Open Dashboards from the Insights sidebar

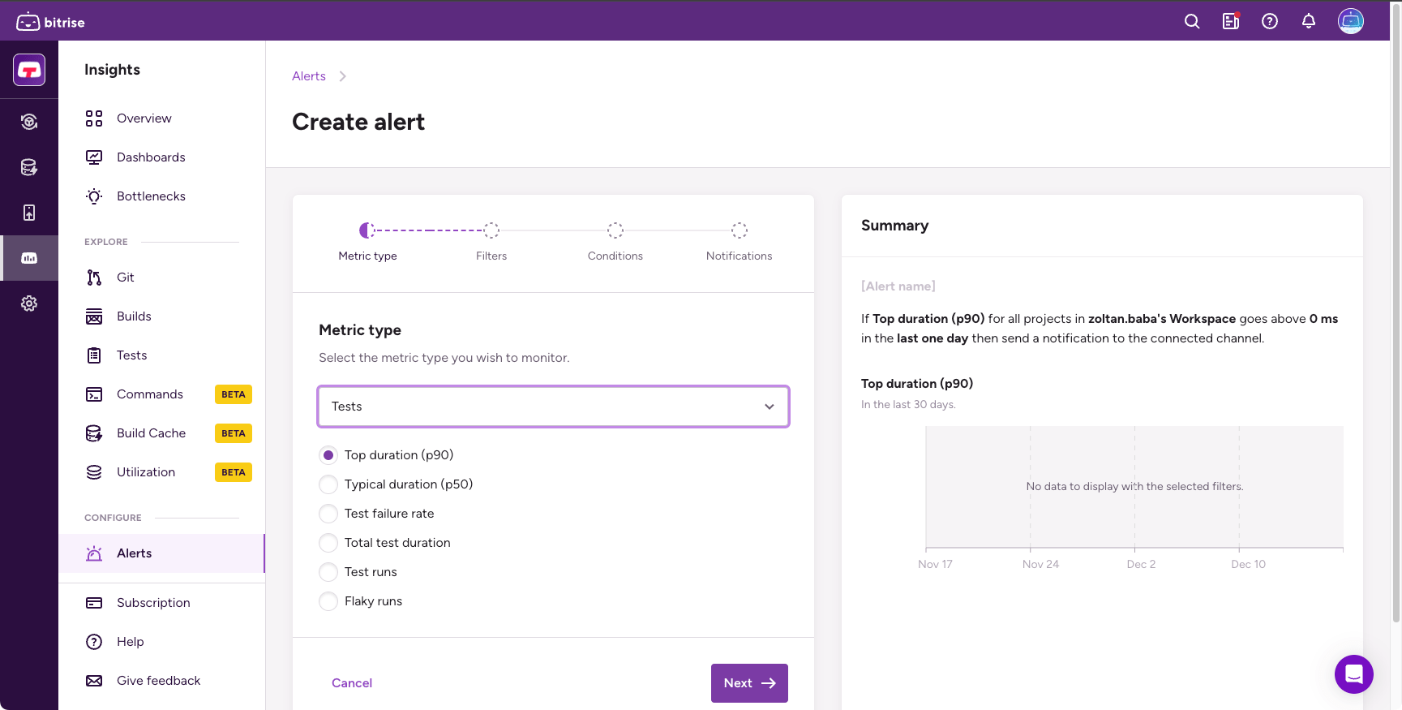point(151,157)
